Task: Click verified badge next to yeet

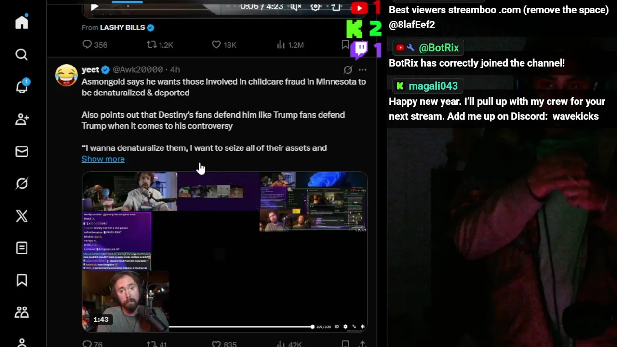Action: click(106, 69)
